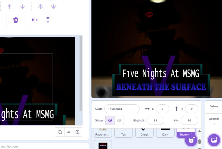Select the 'Check' sprite
222x149 pixels.
pyautogui.click(x=144, y=133)
